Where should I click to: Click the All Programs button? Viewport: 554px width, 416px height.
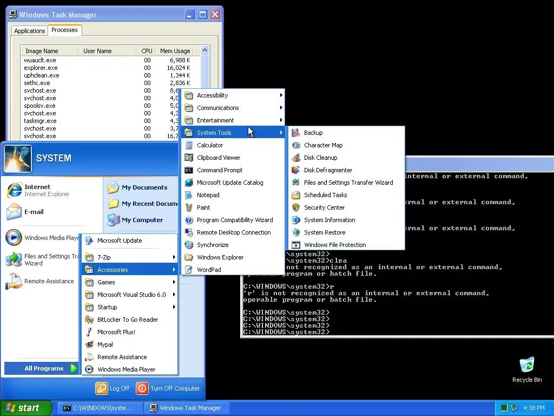tap(41, 368)
